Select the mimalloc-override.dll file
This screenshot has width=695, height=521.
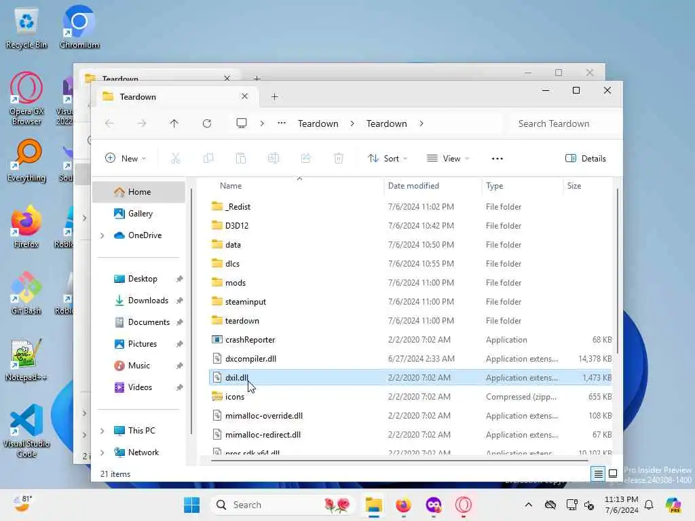pyautogui.click(x=410, y=416)
